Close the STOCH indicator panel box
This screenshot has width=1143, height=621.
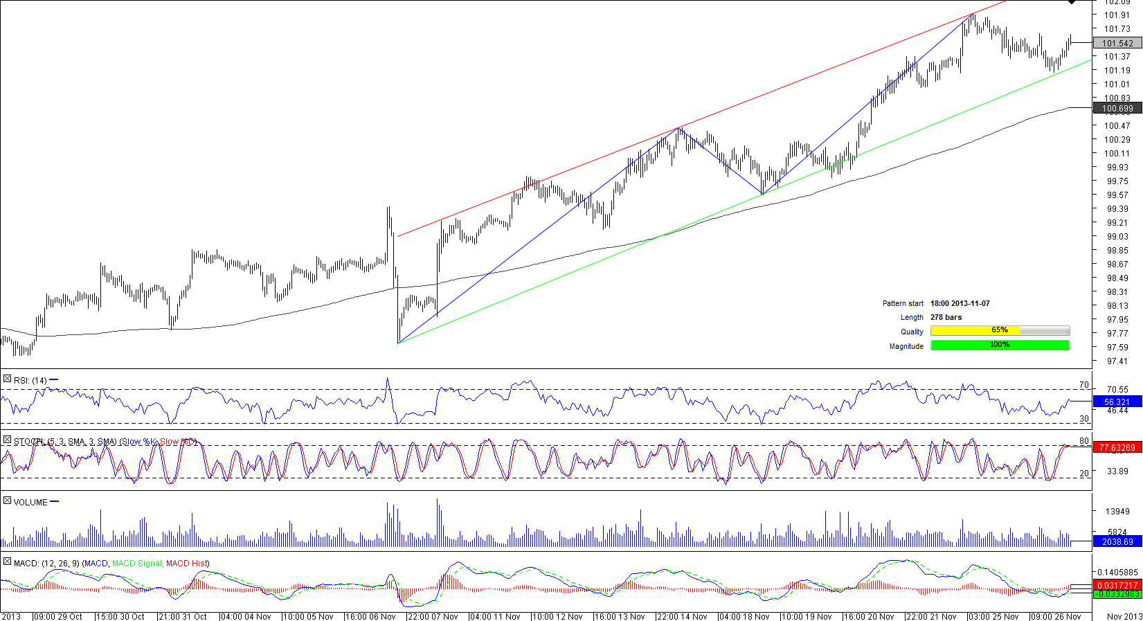tap(7, 440)
